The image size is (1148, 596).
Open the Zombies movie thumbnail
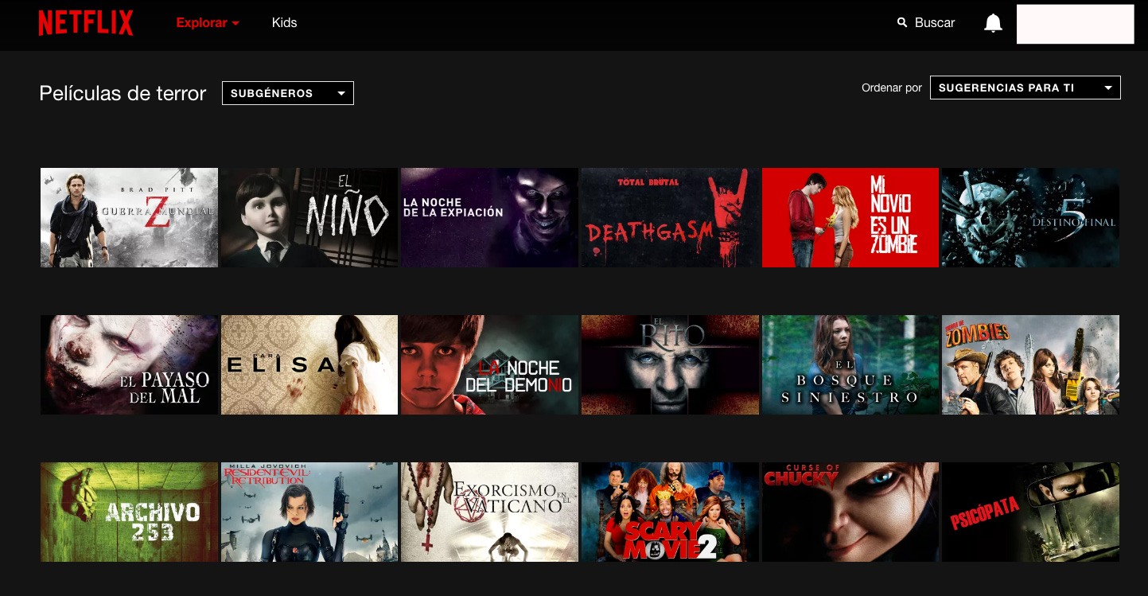pos(1030,364)
